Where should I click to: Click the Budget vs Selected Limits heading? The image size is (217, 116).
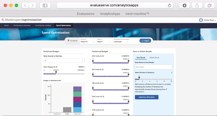point(52,81)
